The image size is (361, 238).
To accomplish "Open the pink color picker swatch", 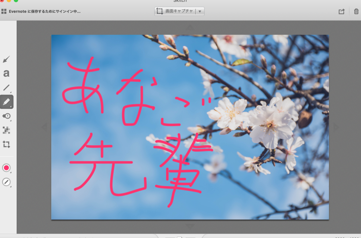I will [x=6, y=168].
